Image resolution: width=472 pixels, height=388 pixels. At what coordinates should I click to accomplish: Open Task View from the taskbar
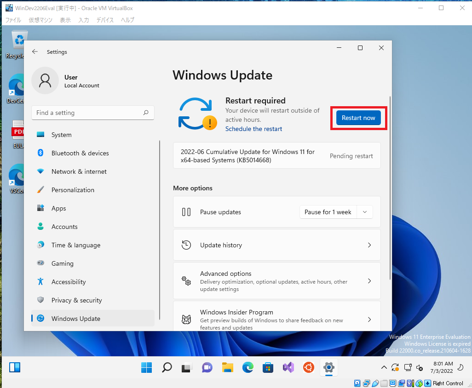point(187,368)
